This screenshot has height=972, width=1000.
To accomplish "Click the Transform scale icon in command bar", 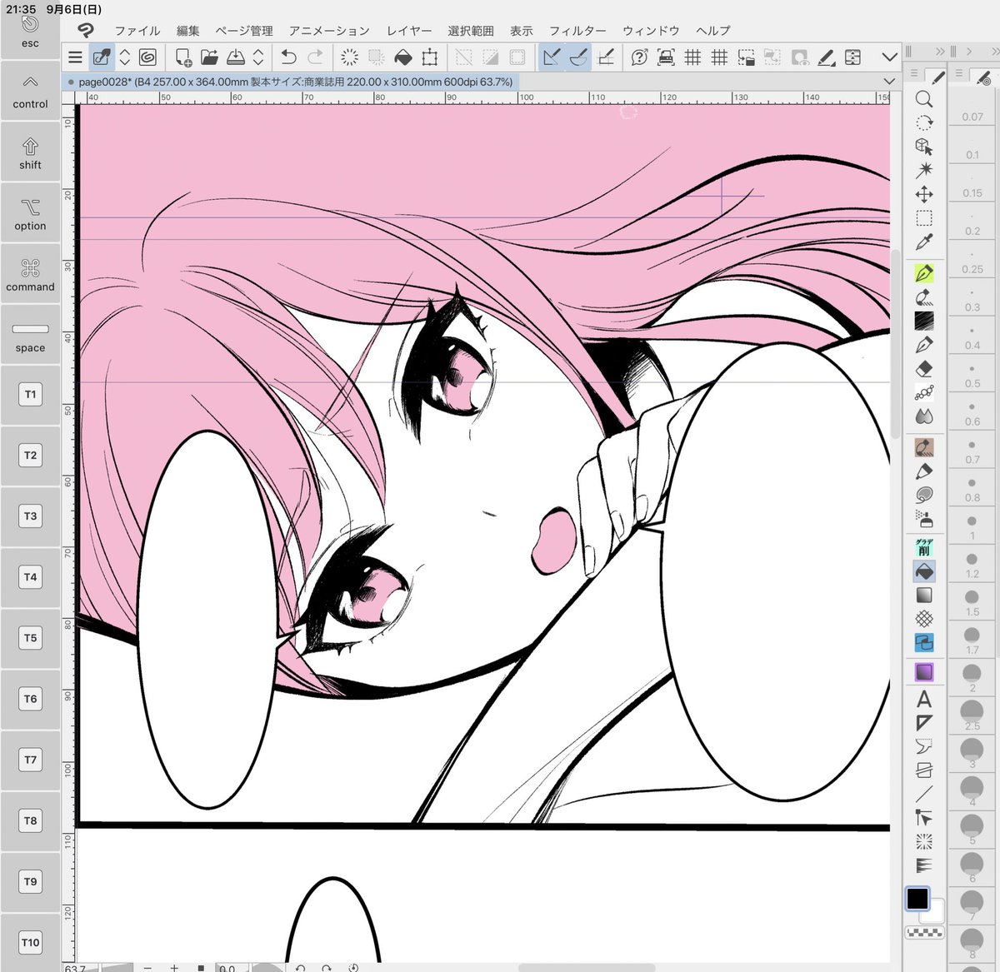I will (429, 57).
